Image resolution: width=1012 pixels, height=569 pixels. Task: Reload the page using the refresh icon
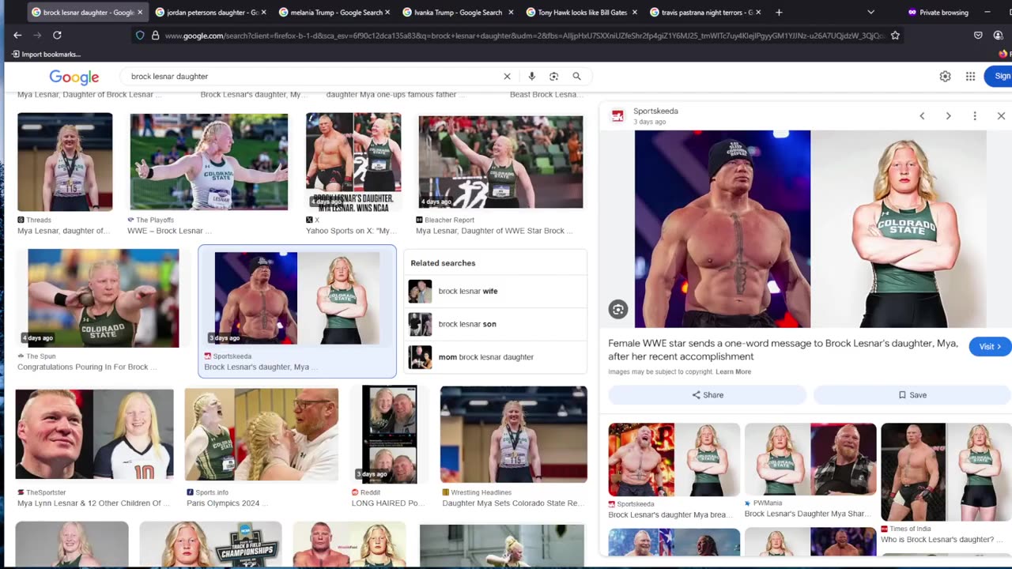pos(57,35)
